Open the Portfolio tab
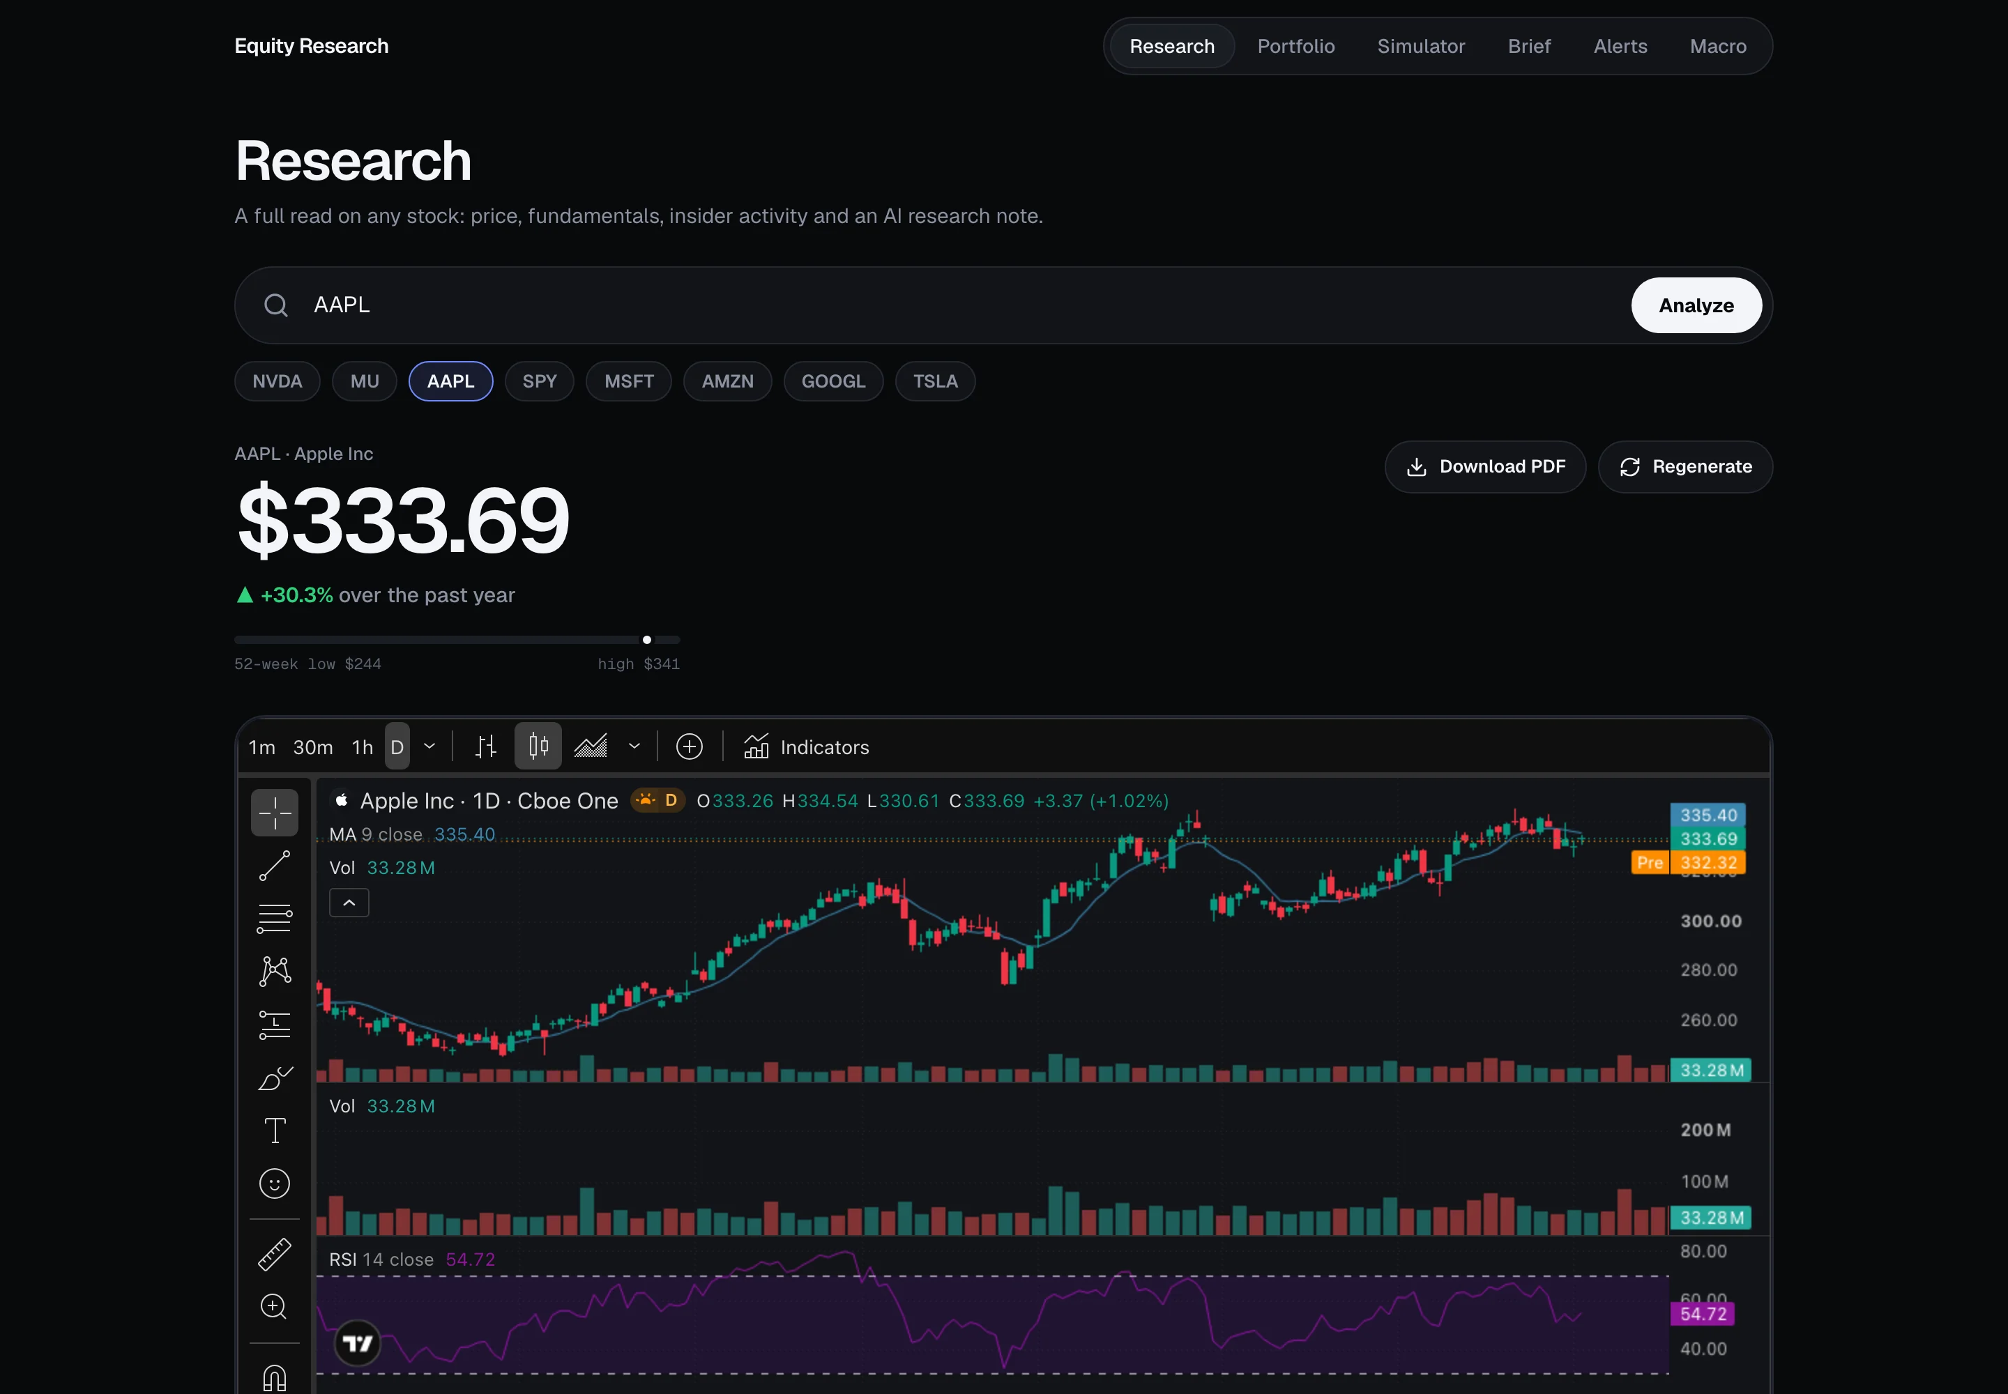This screenshot has width=2008, height=1394. pyautogui.click(x=1296, y=46)
